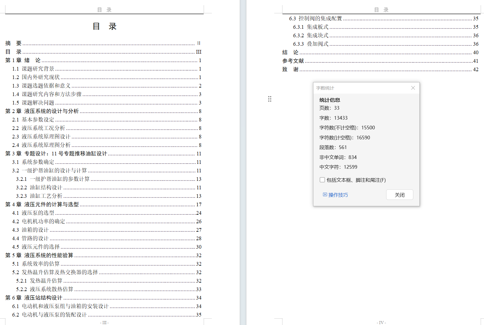The height and width of the screenshot is (325, 484).
Task: Open 1.5 课题解决问题 entry
Action: pos(107,103)
